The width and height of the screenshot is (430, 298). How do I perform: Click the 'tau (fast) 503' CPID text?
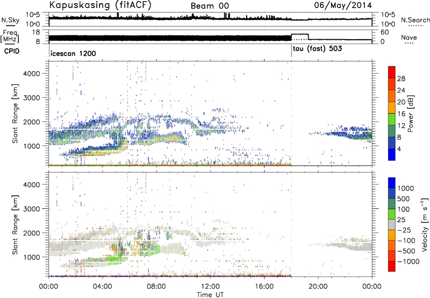click(x=317, y=49)
